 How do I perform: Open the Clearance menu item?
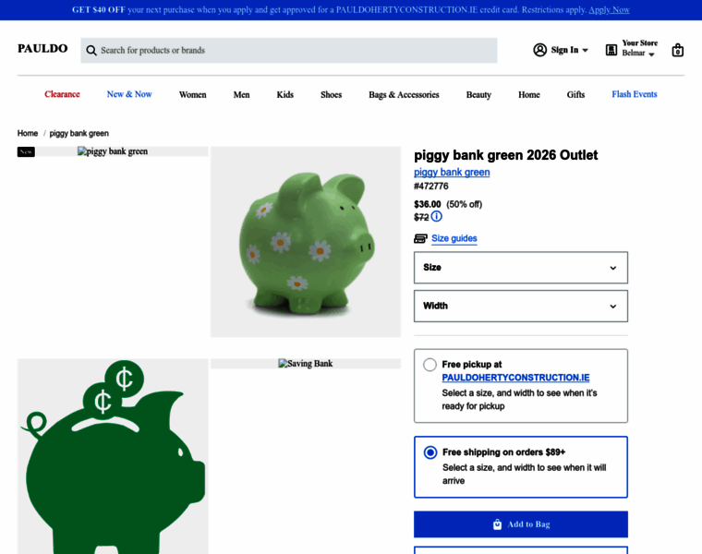62,94
